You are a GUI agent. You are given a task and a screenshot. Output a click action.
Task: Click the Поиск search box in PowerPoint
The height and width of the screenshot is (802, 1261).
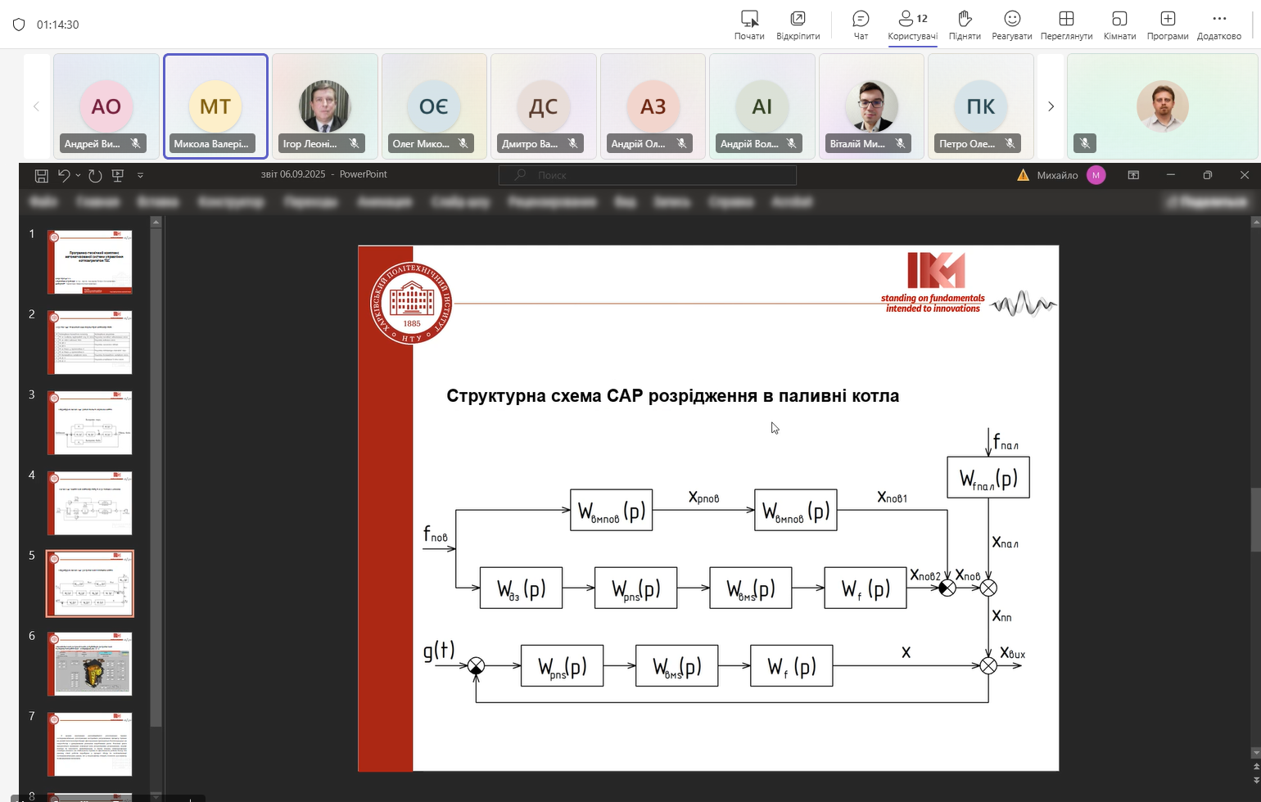click(x=647, y=175)
